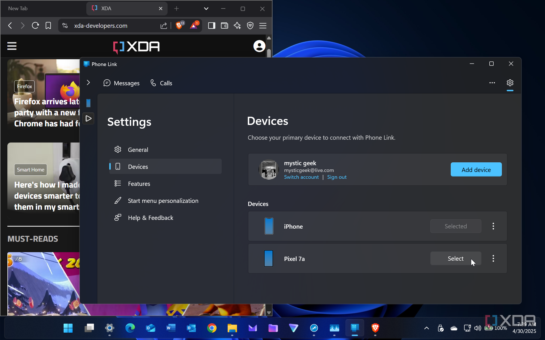Toggle Brave sidebar panel icon

click(211, 25)
